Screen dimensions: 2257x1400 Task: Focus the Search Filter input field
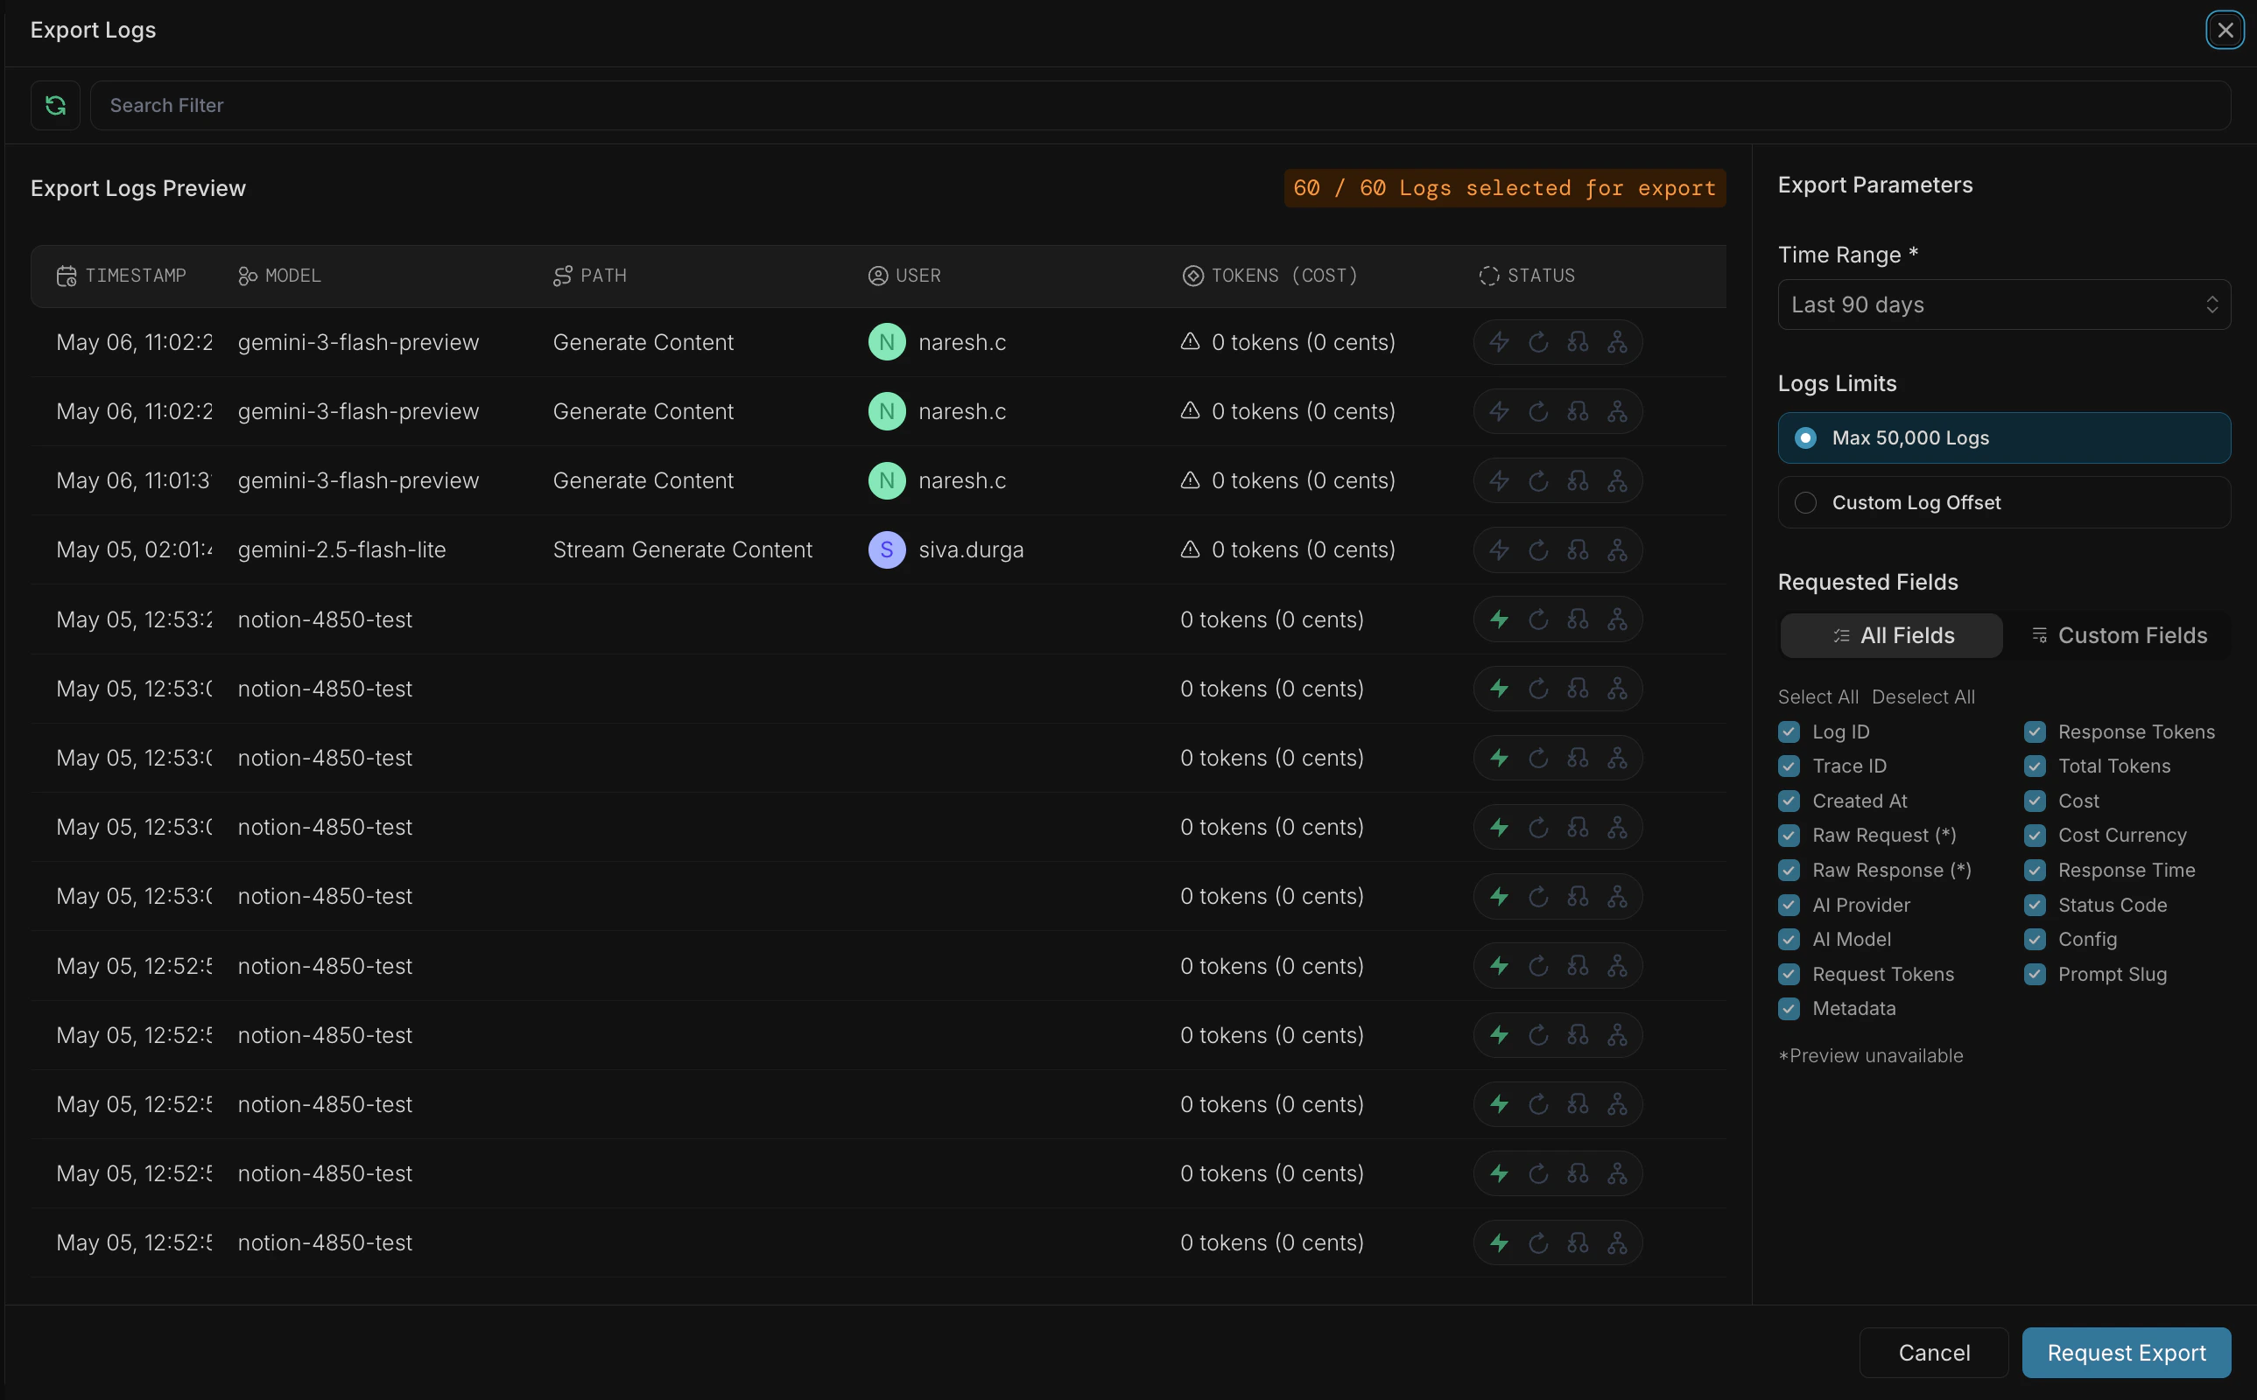(x=1160, y=106)
